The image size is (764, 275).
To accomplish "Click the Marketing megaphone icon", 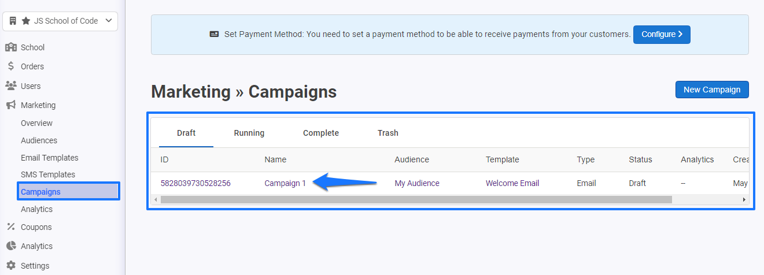I will click(10, 105).
